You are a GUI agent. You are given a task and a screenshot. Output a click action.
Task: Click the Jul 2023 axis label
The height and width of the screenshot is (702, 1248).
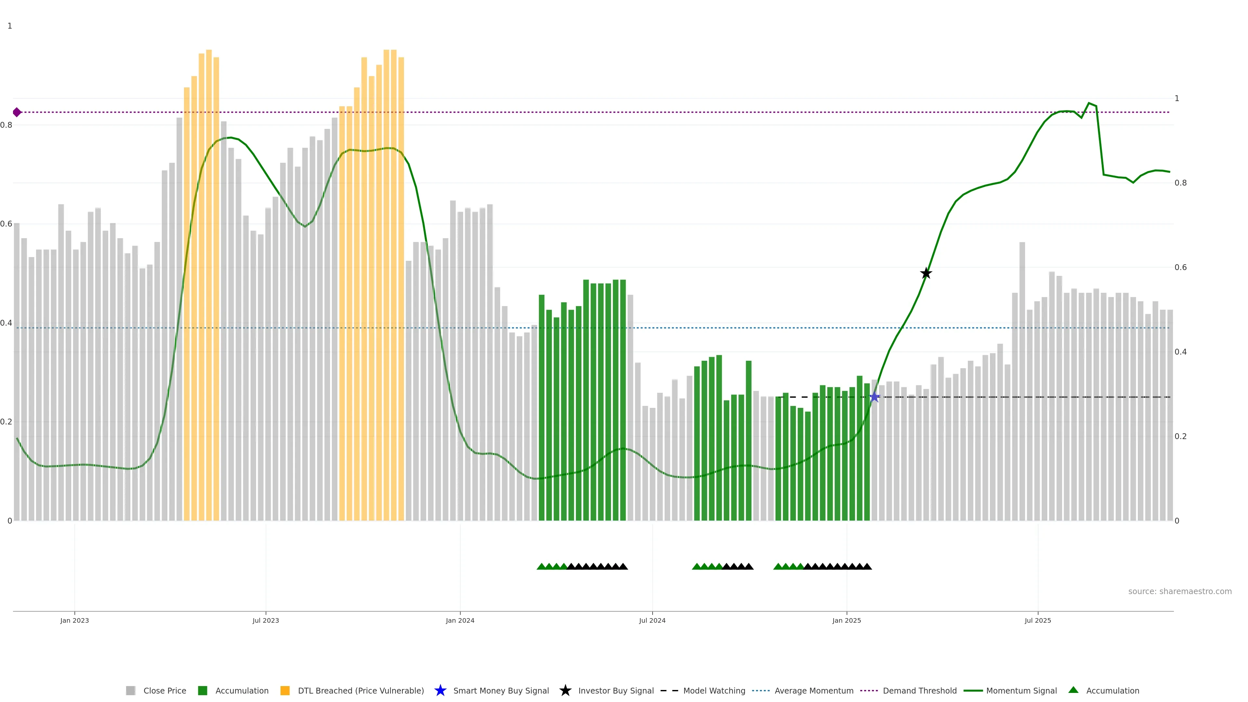pos(266,620)
